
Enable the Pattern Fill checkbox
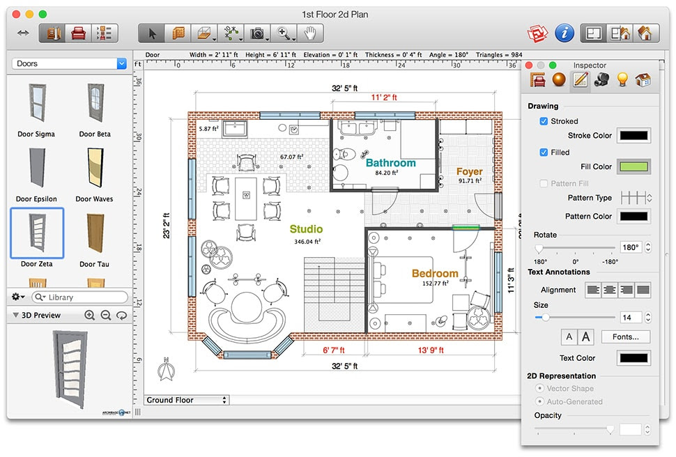544,183
